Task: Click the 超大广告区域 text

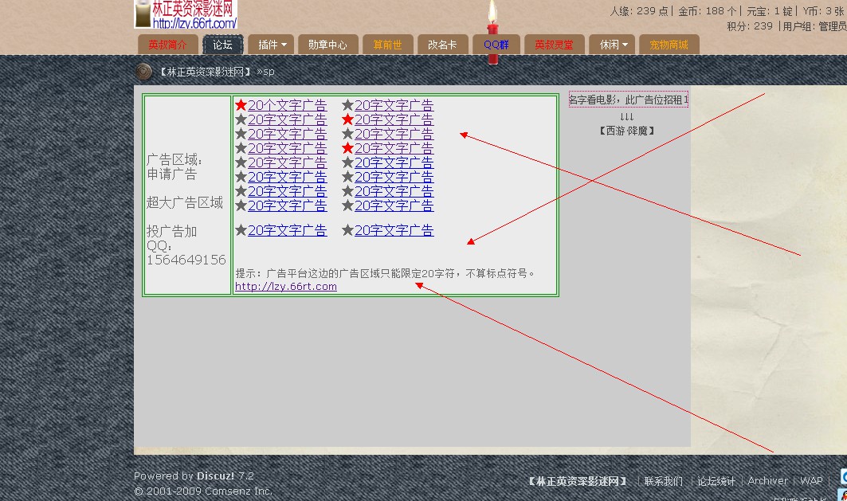Action: click(x=185, y=202)
